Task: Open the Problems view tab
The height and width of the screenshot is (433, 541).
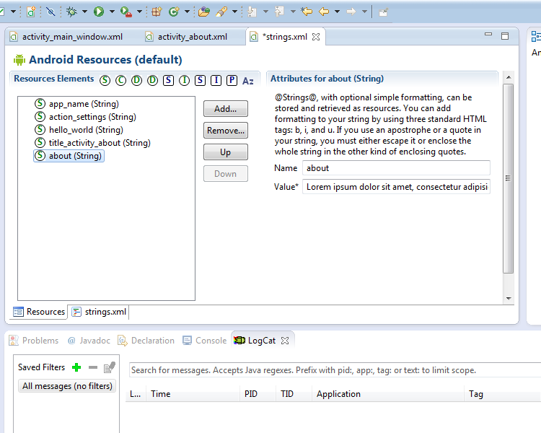Action: tap(33, 341)
